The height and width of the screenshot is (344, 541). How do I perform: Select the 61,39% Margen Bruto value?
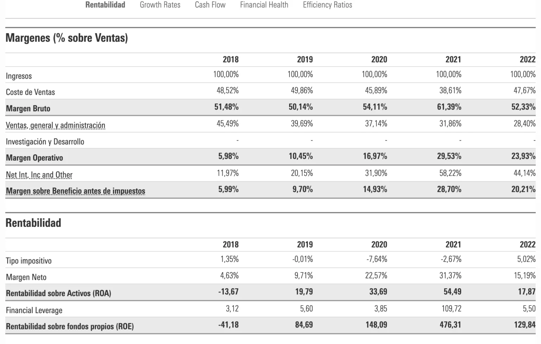[449, 107]
